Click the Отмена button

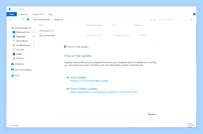(x=152, y=114)
